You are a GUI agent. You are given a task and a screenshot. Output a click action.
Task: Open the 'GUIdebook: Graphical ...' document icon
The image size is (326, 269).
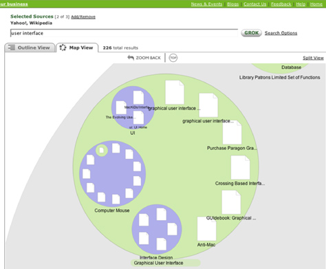pos(231,202)
